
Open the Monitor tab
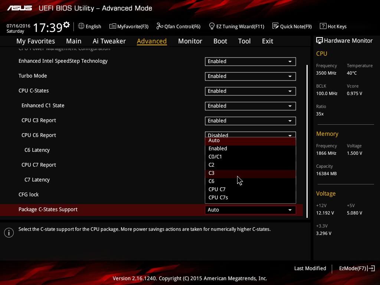(x=190, y=41)
